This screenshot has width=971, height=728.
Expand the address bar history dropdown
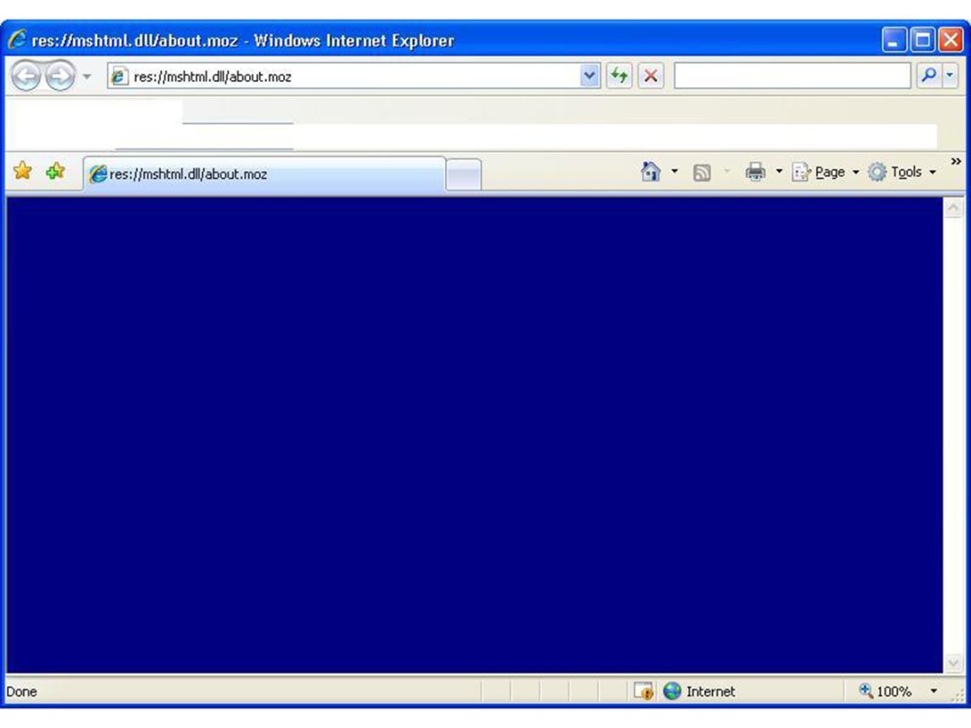tap(590, 76)
